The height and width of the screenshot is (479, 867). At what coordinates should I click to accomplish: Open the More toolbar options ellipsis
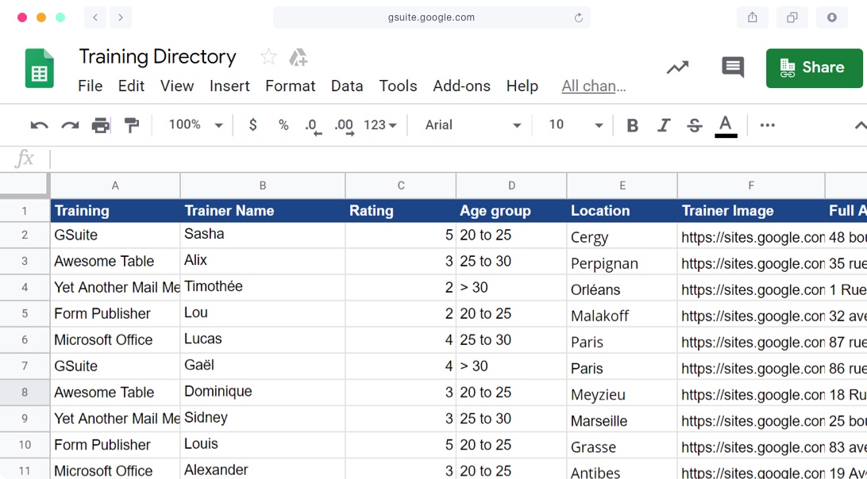(x=768, y=125)
